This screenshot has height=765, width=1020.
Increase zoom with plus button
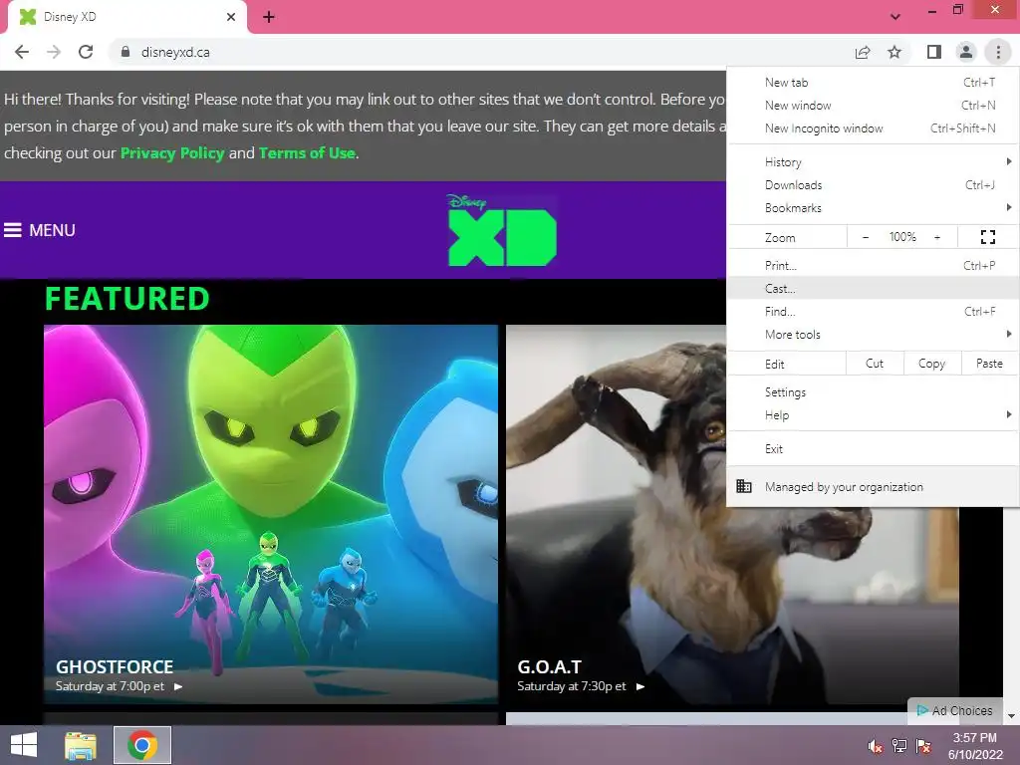tap(937, 237)
